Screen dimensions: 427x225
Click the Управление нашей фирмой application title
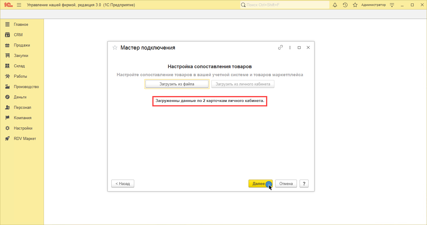81,5
